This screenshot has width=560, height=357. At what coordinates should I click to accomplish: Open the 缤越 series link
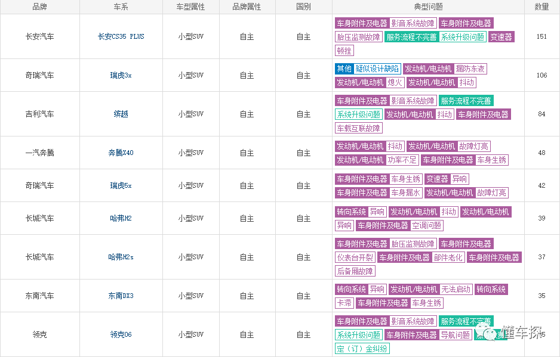coord(121,114)
